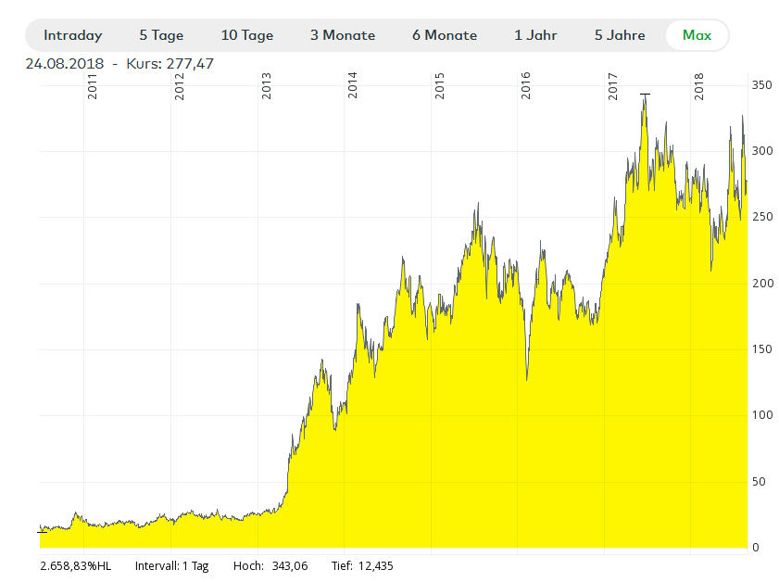Click the 2017 year axis label
The width and height of the screenshot is (779, 582).
point(612,86)
